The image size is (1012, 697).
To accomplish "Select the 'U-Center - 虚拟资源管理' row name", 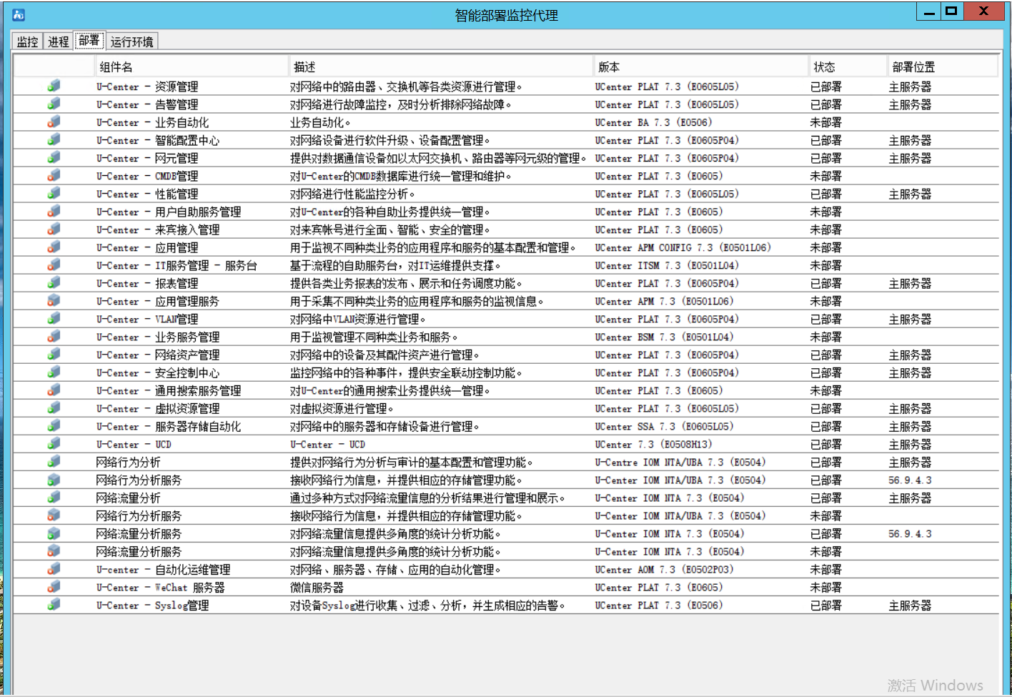I will pyautogui.click(x=158, y=408).
